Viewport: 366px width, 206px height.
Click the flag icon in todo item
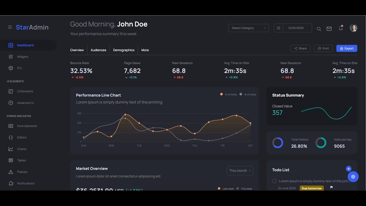pos(332,187)
